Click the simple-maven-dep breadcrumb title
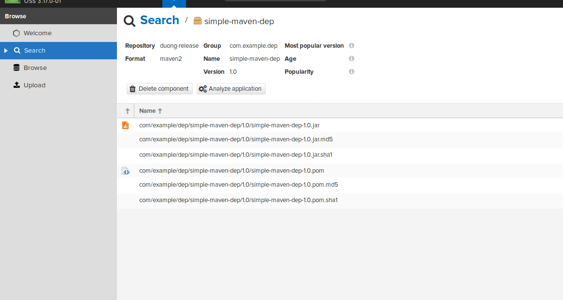 click(239, 22)
